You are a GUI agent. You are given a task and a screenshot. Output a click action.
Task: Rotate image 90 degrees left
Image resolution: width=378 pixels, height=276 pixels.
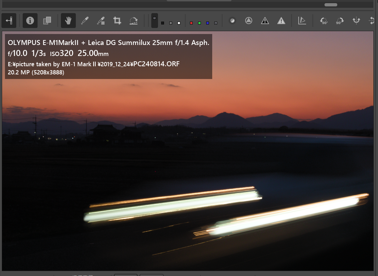pyautogui.click(x=323, y=21)
